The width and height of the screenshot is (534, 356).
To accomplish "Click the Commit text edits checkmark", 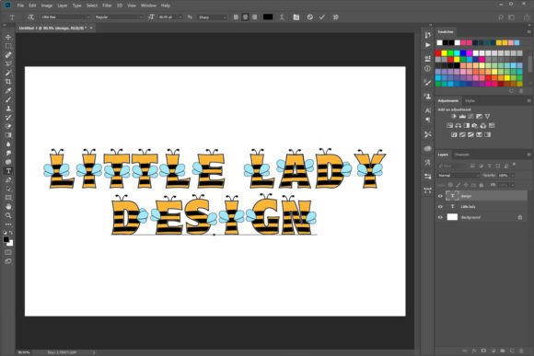I will [x=322, y=17].
